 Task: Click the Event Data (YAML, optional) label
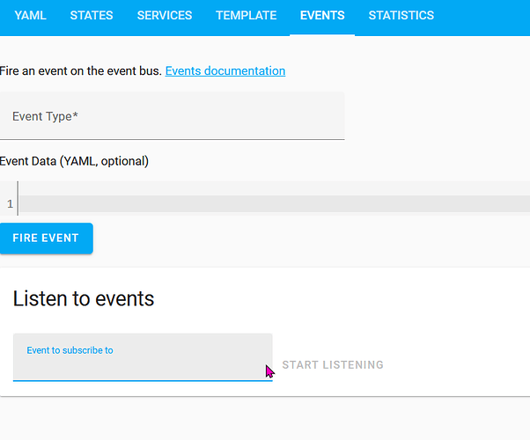pyautogui.click(x=75, y=161)
